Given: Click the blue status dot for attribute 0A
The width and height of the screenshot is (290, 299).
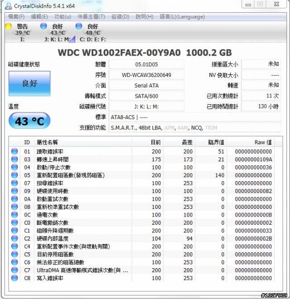Looking at the screenshot, I should [x=14, y=199].
